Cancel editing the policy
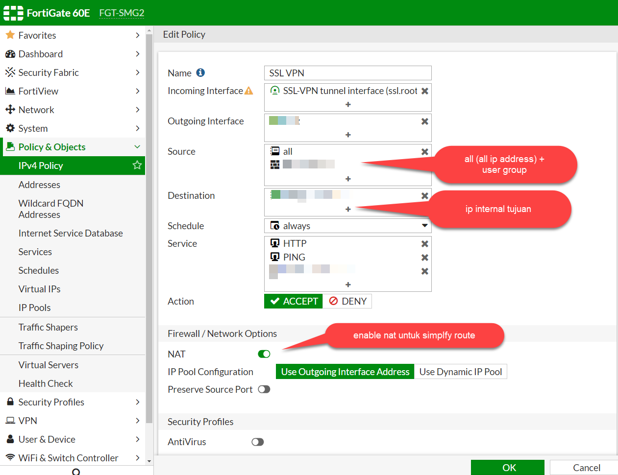Screen dimensions: 618x475 click(584, 467)
